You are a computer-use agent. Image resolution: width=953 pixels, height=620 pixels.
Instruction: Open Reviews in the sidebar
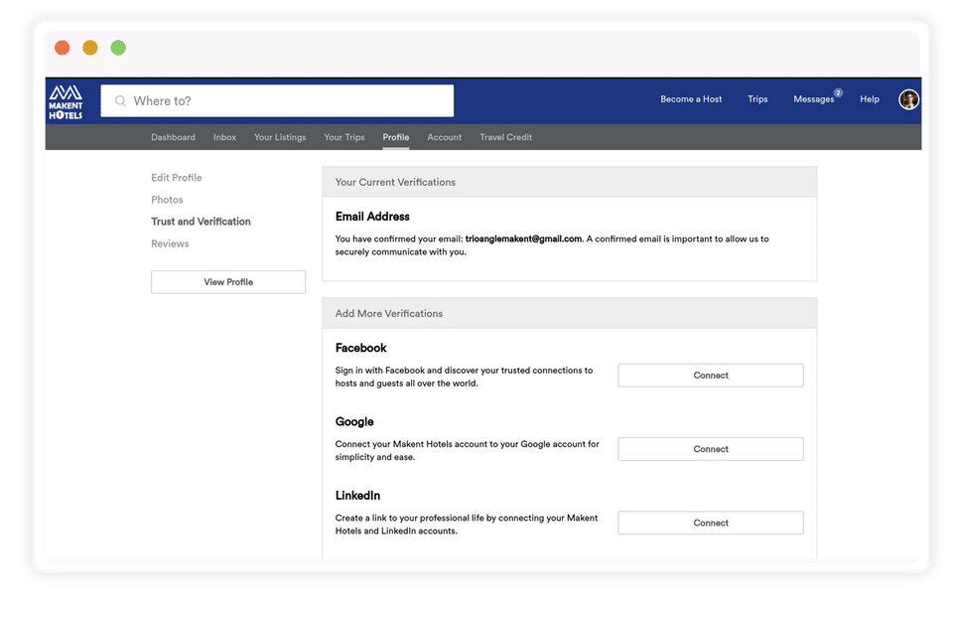pos(170,243)
